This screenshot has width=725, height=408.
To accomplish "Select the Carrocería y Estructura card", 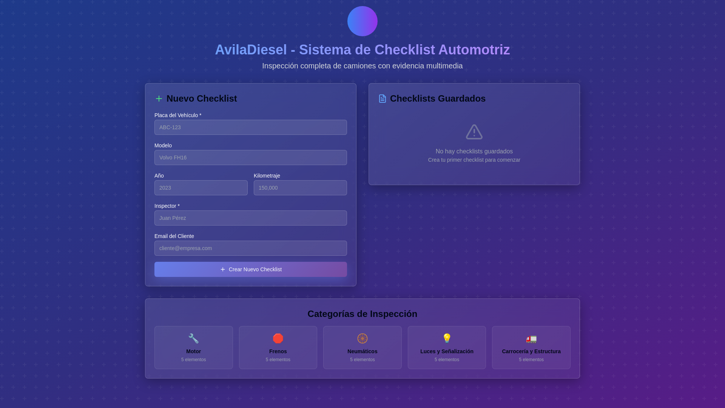I will pyautogui.click(x=531, y=348).
